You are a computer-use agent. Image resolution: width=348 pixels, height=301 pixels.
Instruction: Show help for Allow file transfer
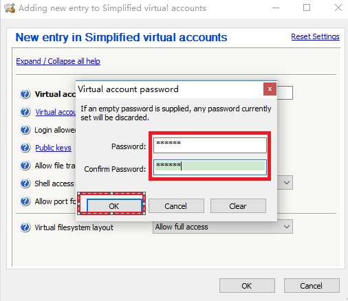point(25,166)
